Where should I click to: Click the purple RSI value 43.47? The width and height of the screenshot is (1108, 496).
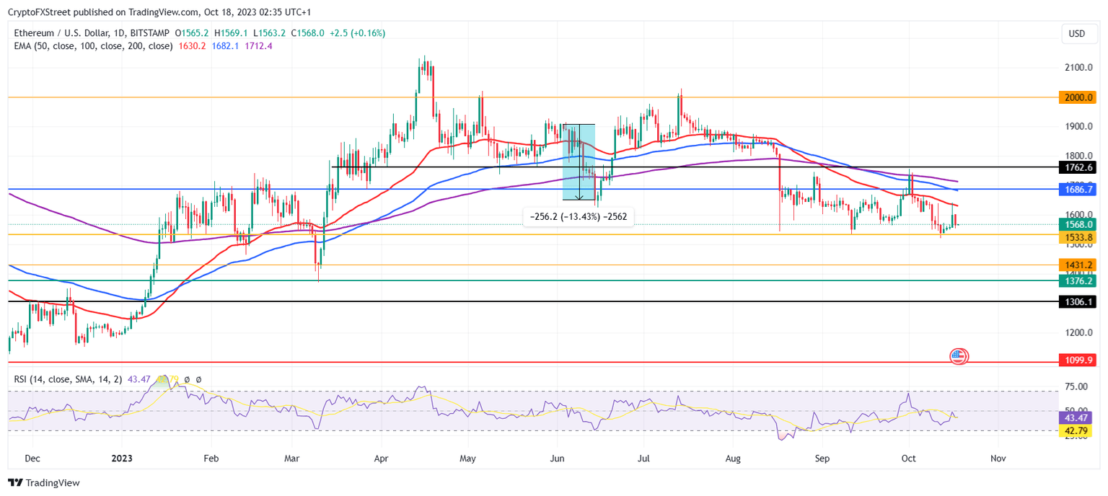tap(140, 378)
